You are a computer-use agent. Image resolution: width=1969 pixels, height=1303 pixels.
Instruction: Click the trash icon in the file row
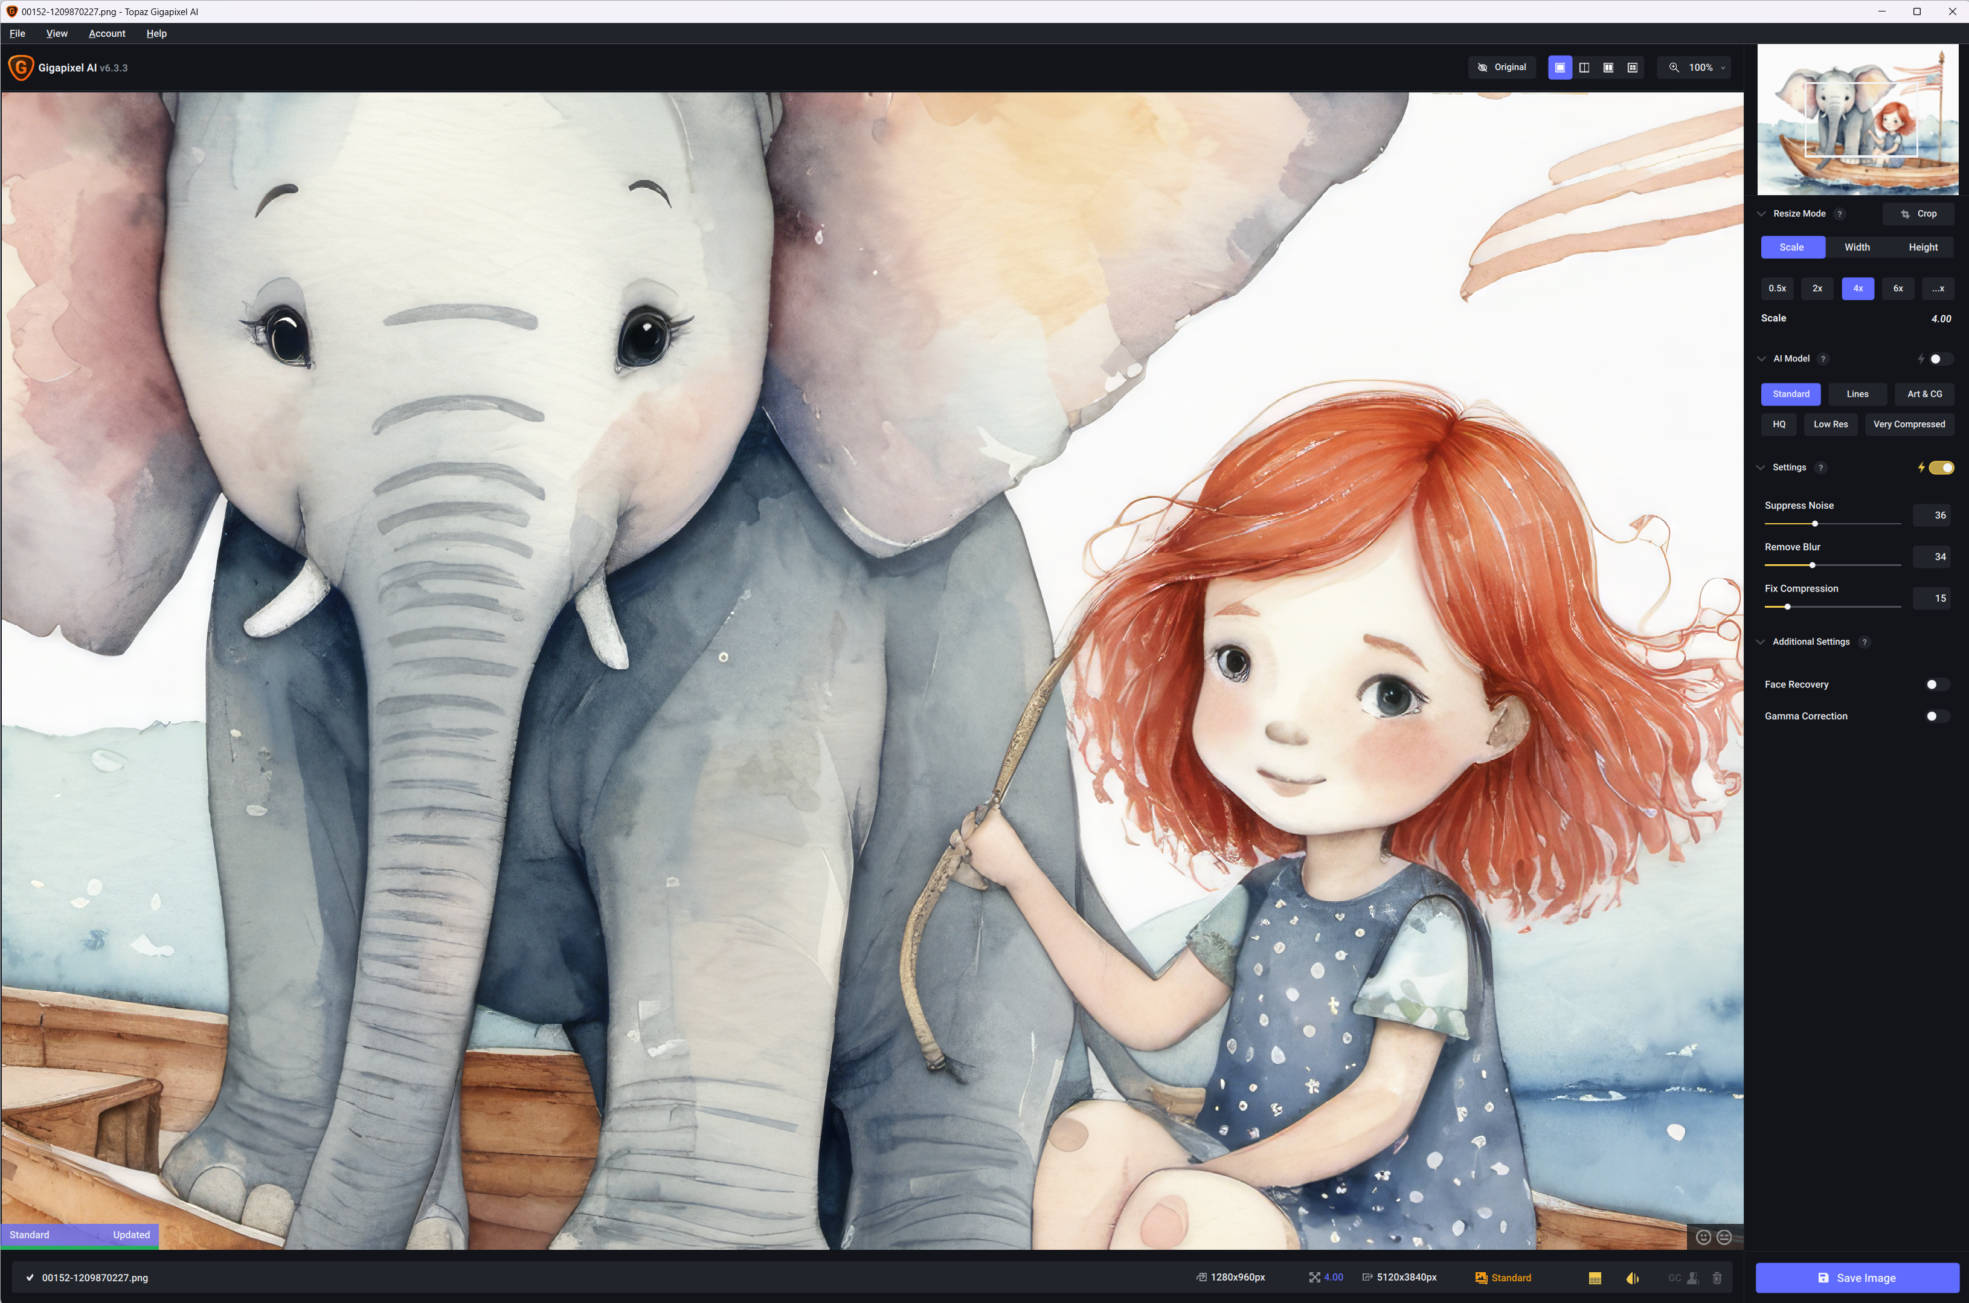pos(1717,1278)
